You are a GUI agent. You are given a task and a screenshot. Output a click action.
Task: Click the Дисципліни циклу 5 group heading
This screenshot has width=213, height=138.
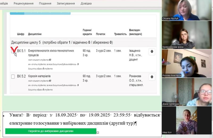pyautogui.click(x=62, y=43)
